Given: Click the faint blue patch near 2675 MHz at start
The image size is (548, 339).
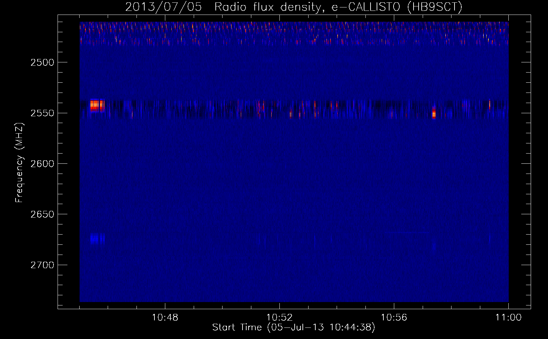Looking at the screenshot, I should (x=97, y=239).
